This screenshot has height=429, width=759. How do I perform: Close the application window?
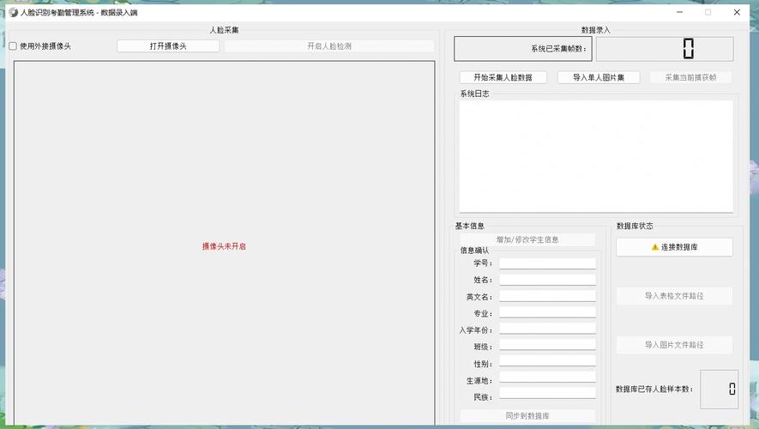[737, 12]
